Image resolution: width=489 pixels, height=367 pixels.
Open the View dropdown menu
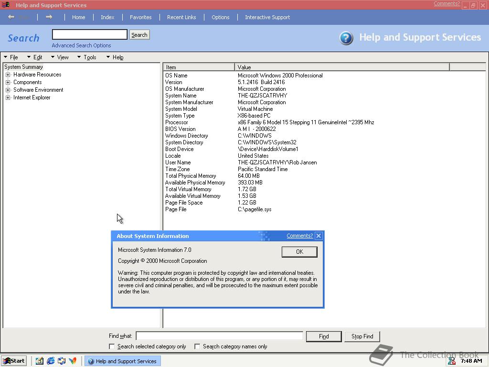pos(60,57)
